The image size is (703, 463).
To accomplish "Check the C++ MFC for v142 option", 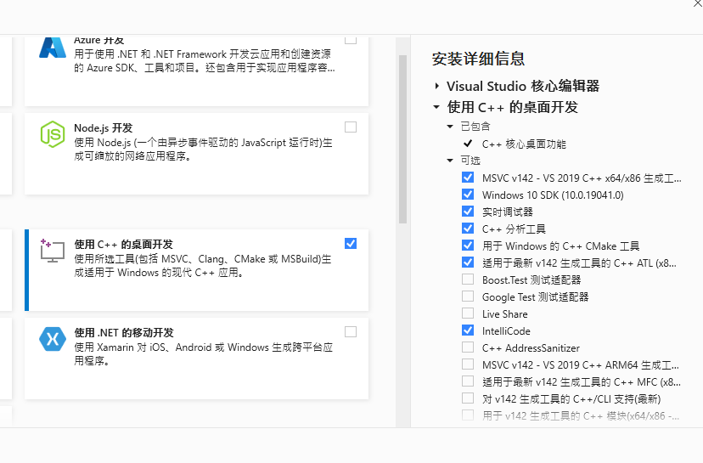I will tap(468, 381).
